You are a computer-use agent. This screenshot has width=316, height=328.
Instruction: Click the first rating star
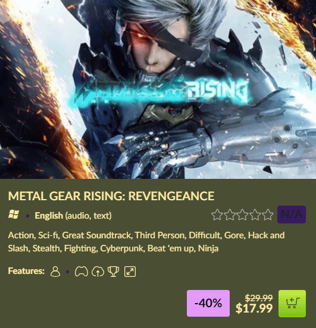(x=217, y=215)
